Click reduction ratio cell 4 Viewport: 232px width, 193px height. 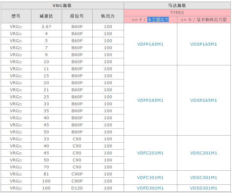pyautogui.click(x=46, y=34)
